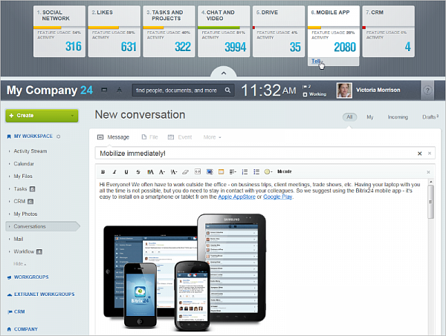Click the help question mark icon
This screenshot has width=446, height=336.
point(427,90)
